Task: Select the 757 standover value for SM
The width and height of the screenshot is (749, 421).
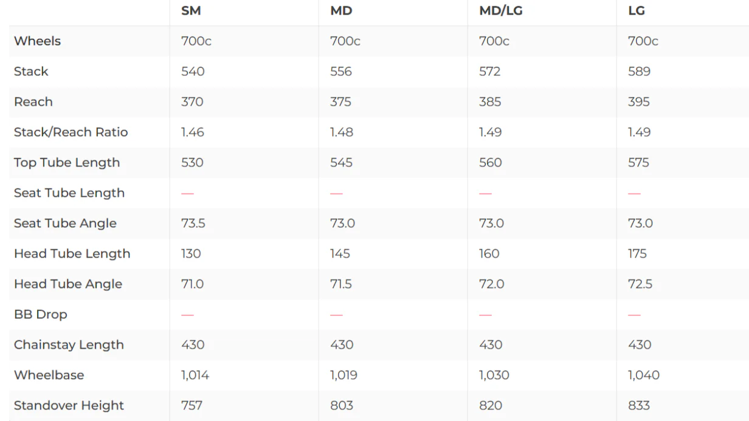Action: click(192, 405)
